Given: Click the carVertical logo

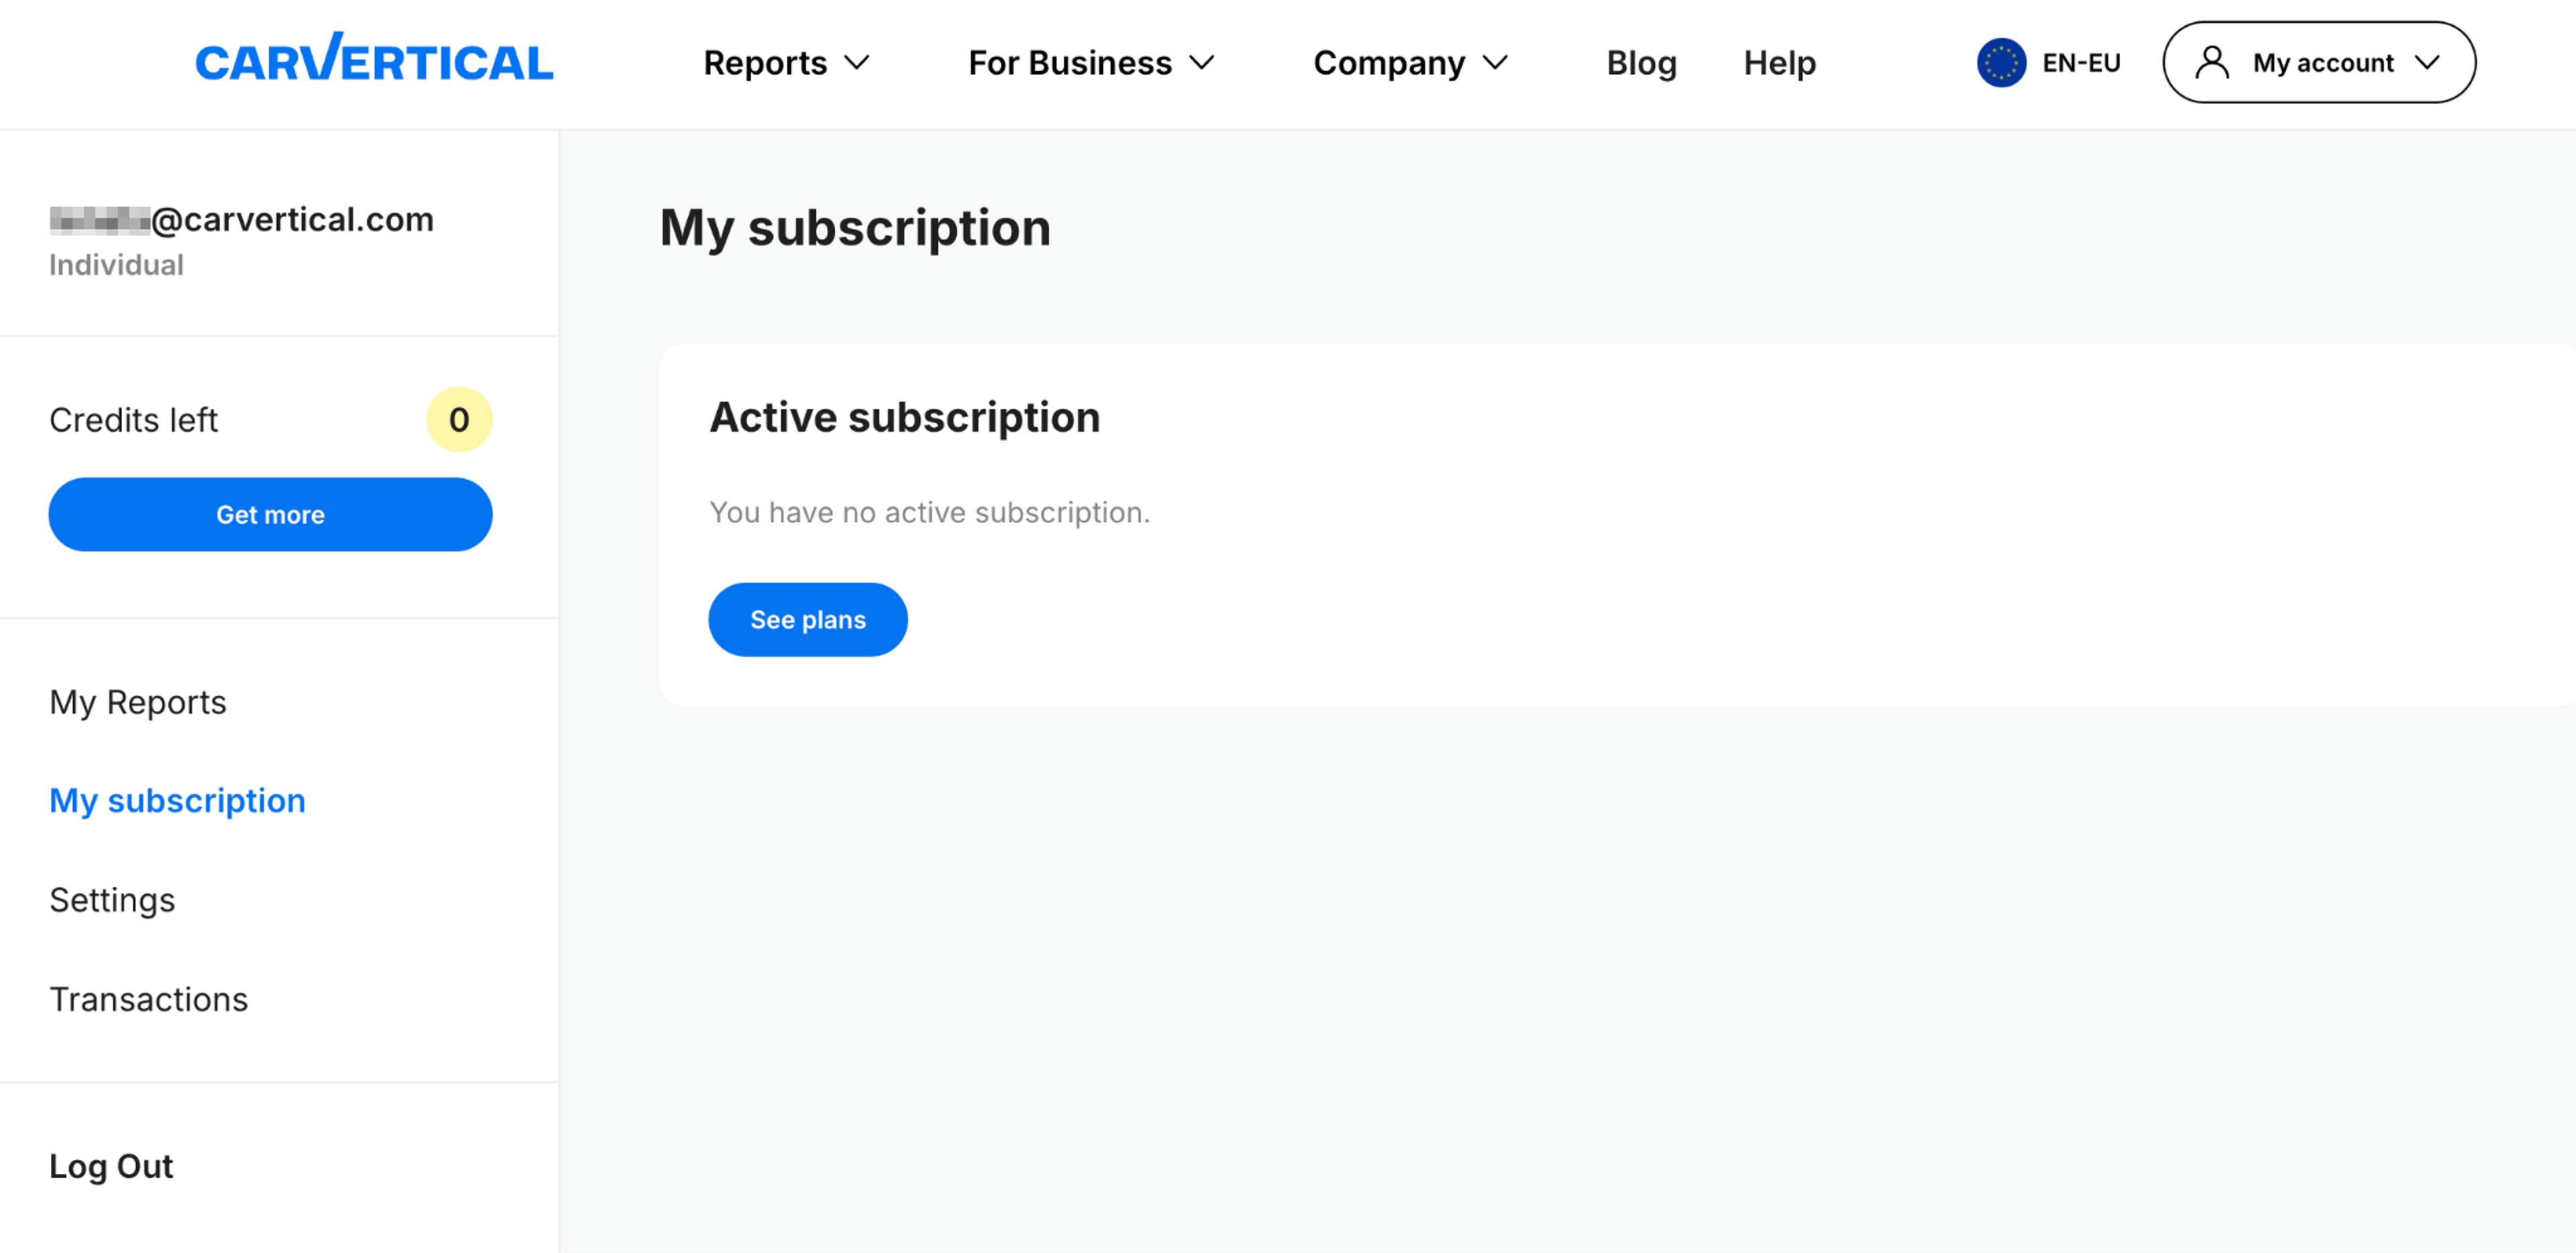Looking at the screenshot, I should [x=374, y=58].
